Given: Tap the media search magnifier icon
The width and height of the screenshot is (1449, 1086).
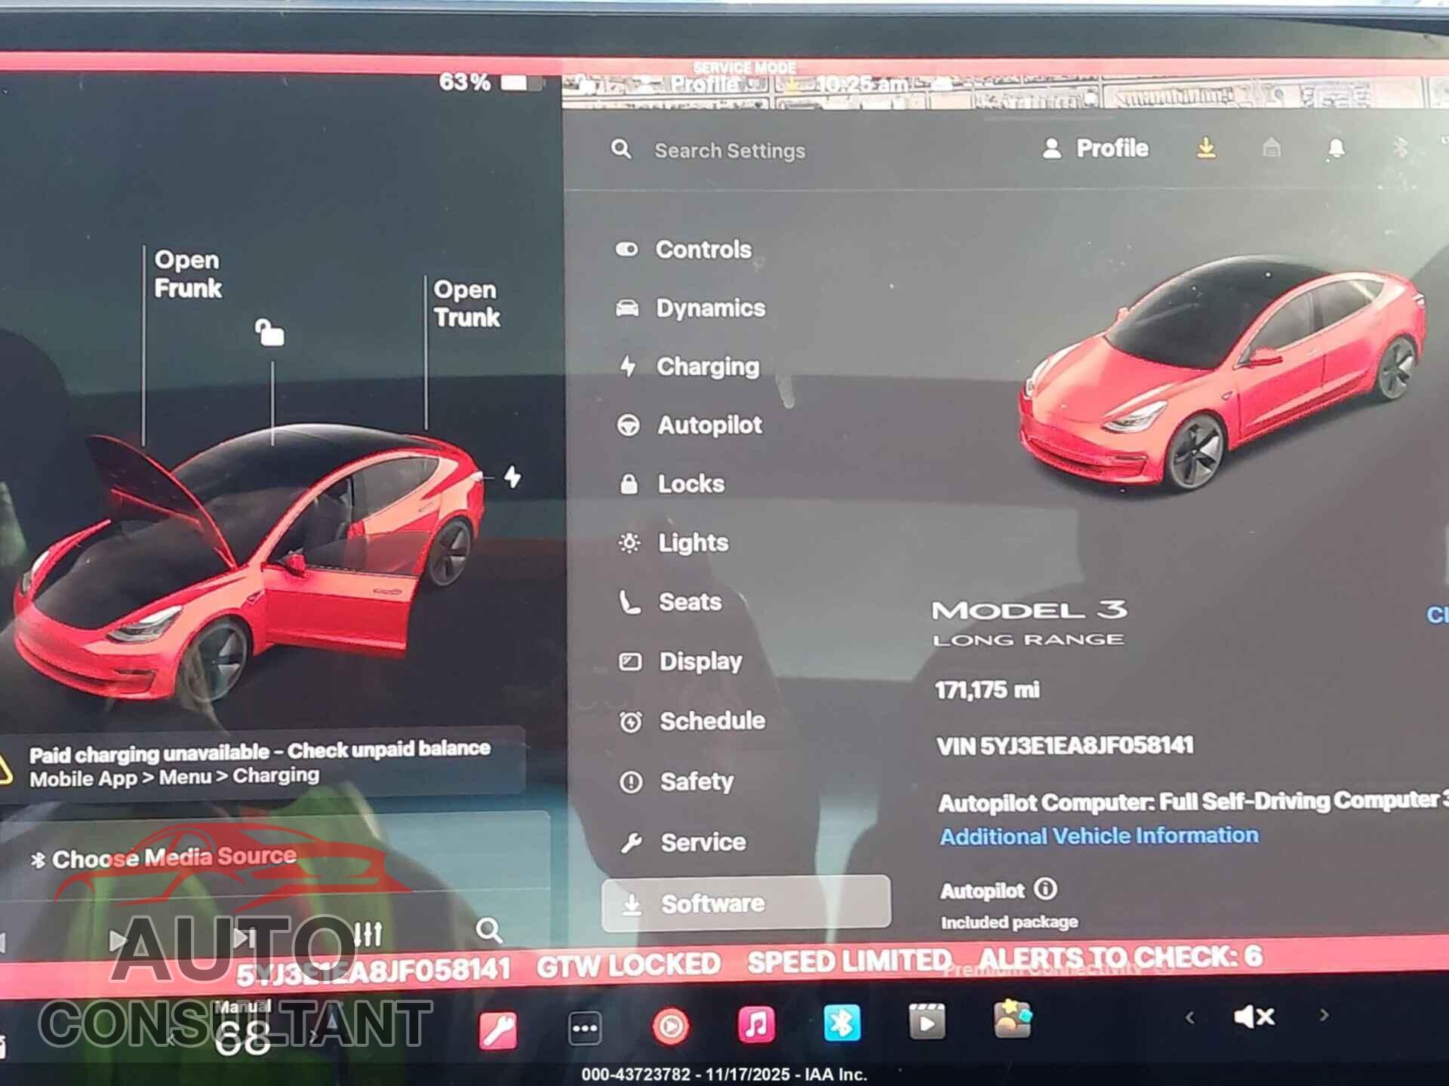Looking at the screenshot, I should (x=488, y=931).
